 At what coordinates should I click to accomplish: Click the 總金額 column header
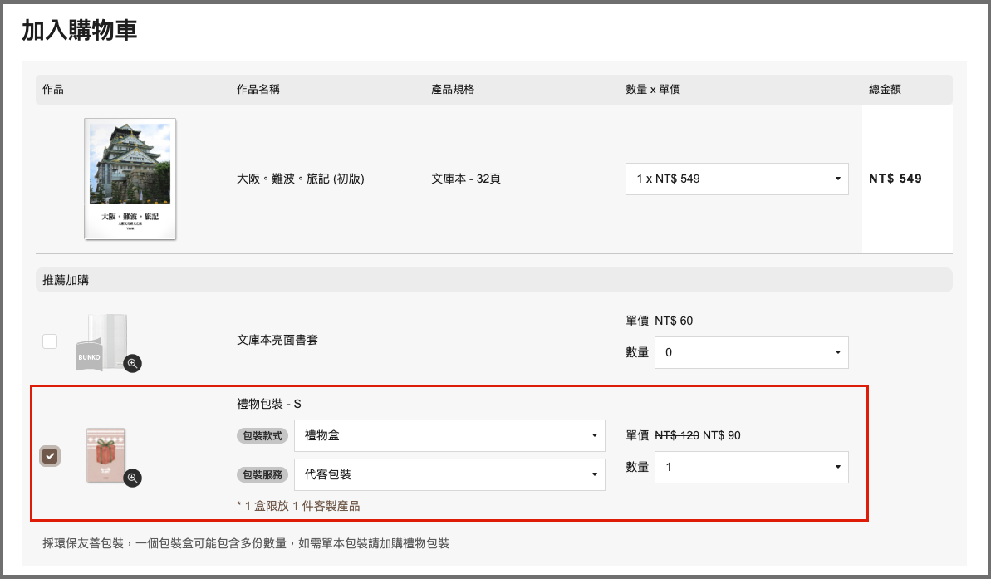[885, 90]
